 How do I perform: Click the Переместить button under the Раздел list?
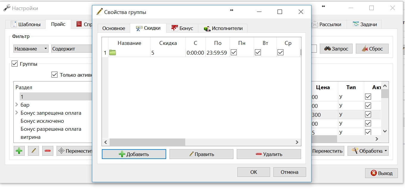pyautogui.click(x=74, y=151)
